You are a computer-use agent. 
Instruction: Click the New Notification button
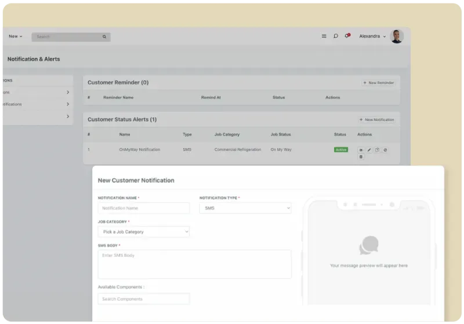pyautogui.click(x=376, y=120)
